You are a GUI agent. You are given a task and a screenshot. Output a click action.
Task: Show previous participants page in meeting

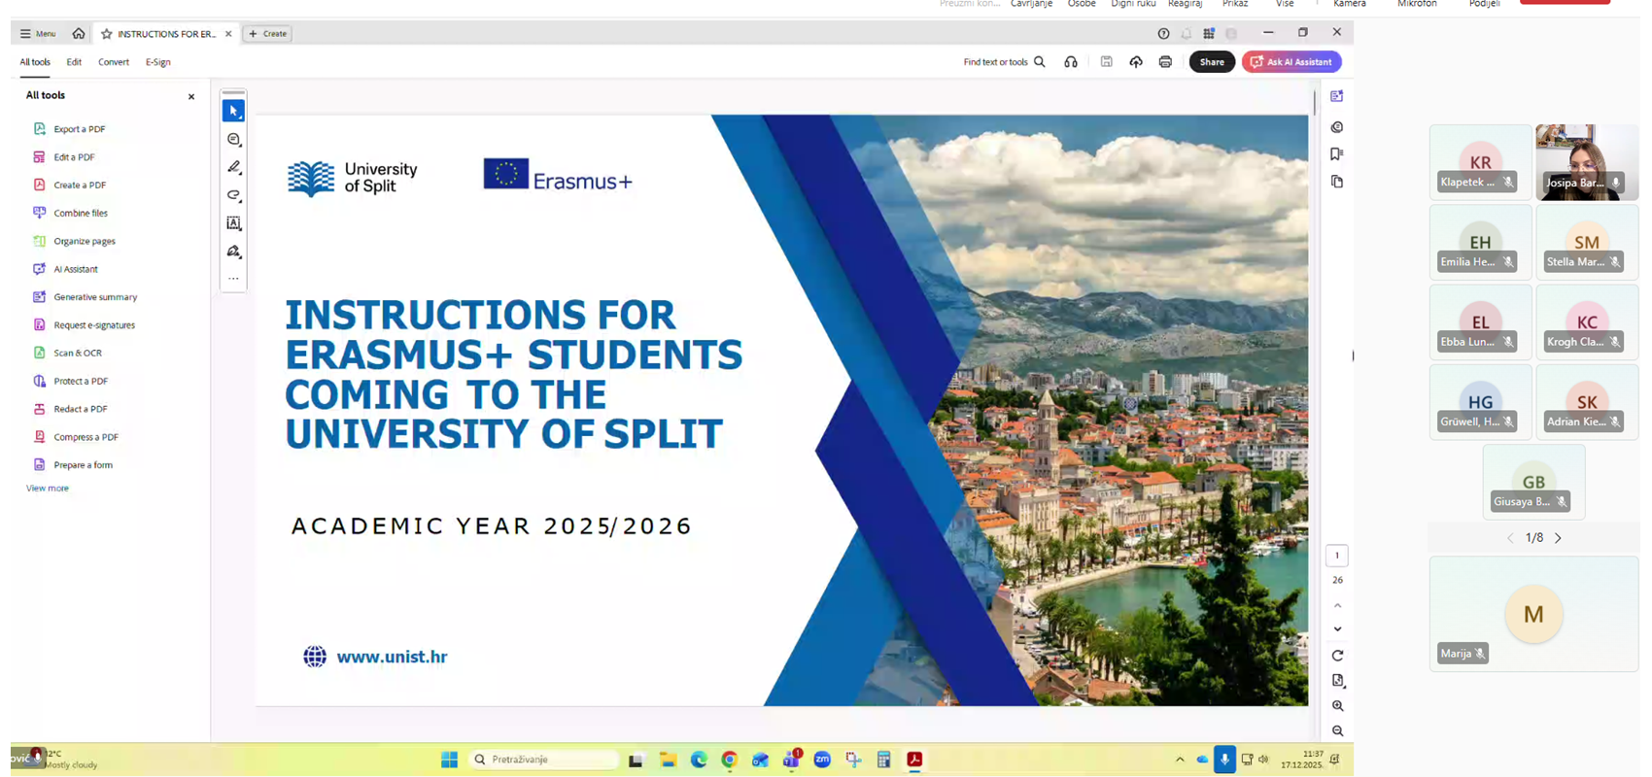point(1510,538)
